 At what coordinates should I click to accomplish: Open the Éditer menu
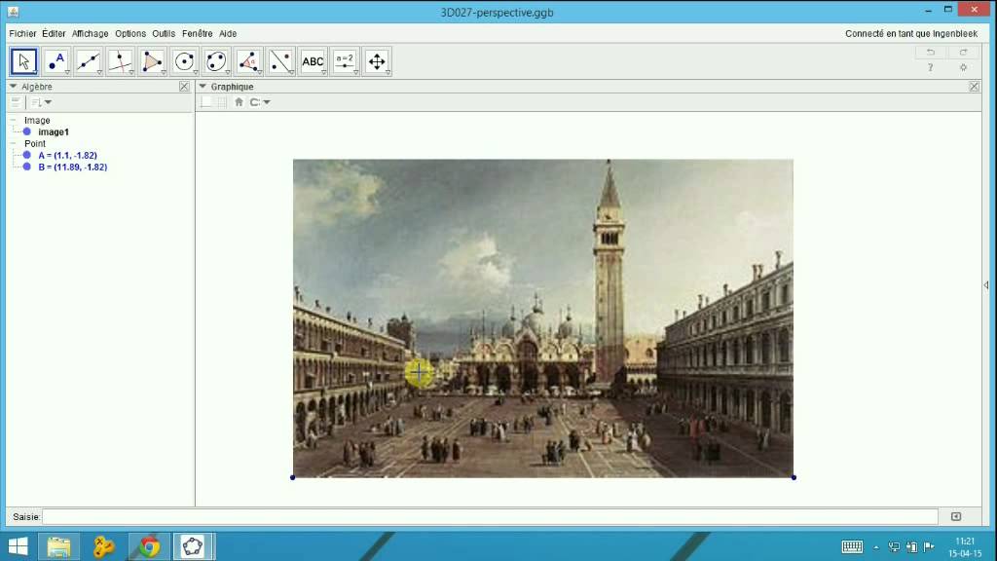pyautogui.click(x=54, y=34)
